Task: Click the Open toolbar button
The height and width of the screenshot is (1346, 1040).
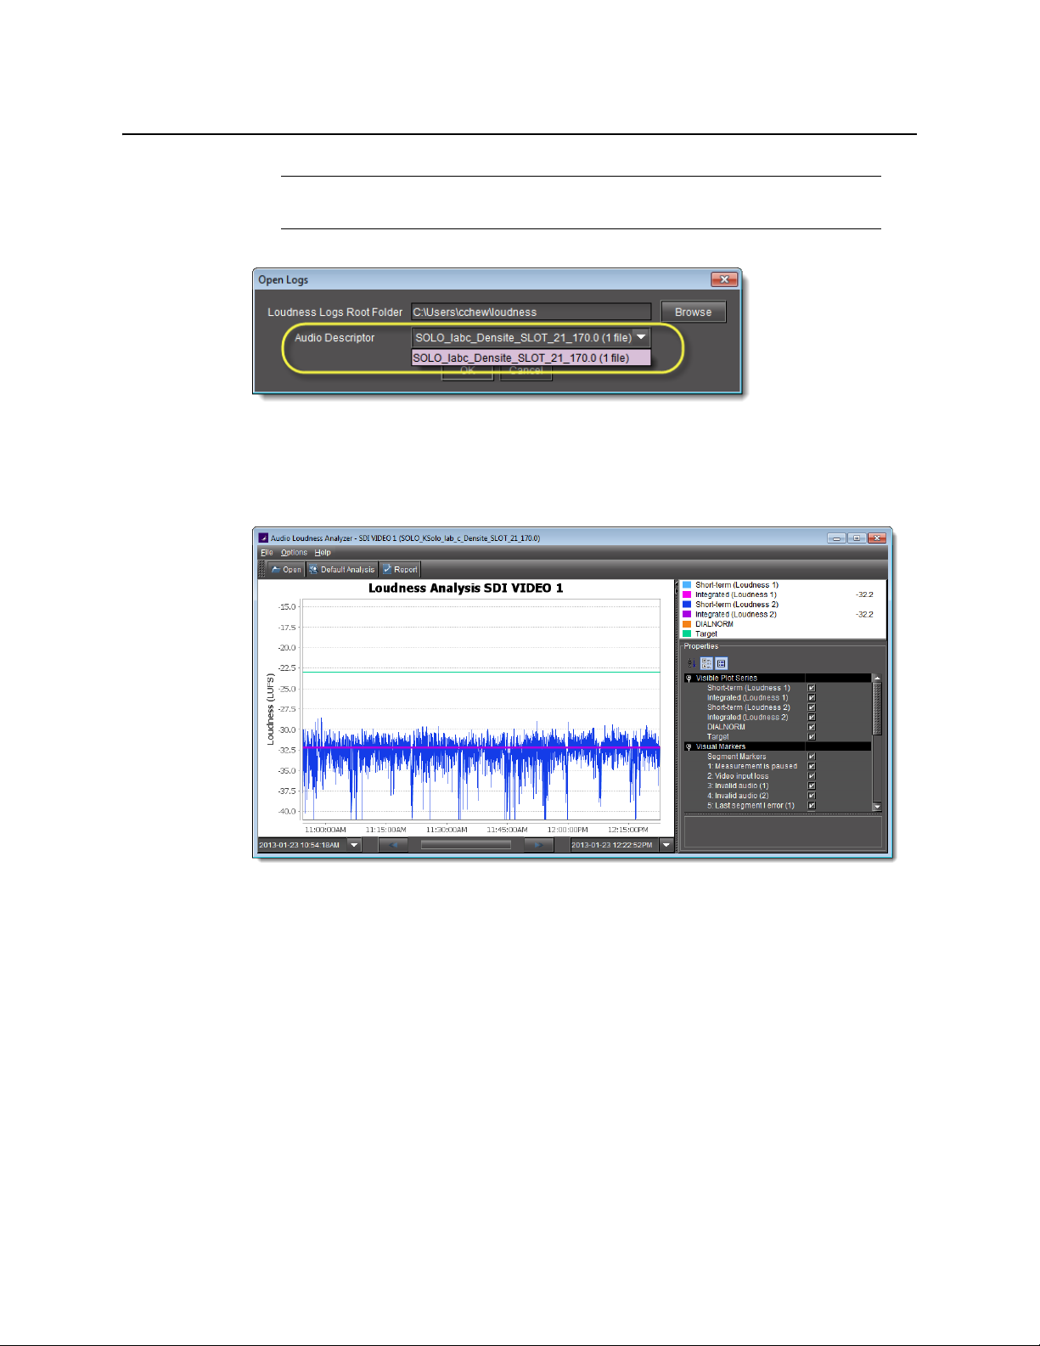Action: (x=286, y=570)
